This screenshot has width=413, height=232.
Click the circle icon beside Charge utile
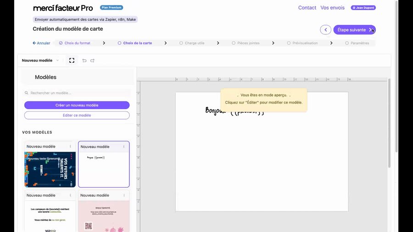pos(181,43)
